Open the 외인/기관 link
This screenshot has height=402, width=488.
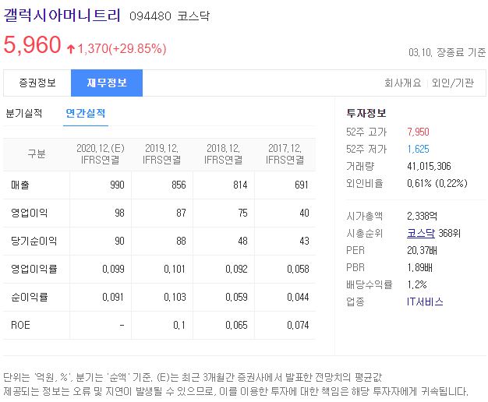pos(452,83)
